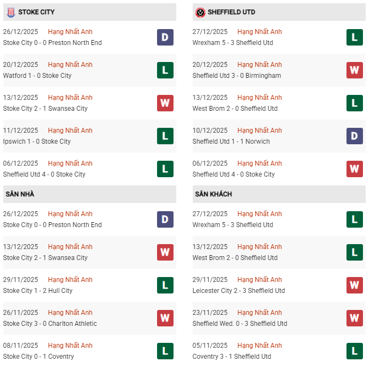
Task: Click the L badge for Watford 1-0 Stoke City
Action: tap(165, 70)
